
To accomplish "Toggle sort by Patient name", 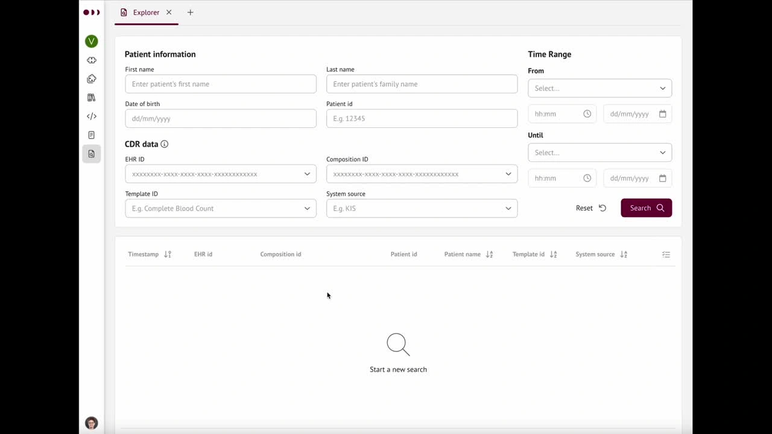I will 489,254.
